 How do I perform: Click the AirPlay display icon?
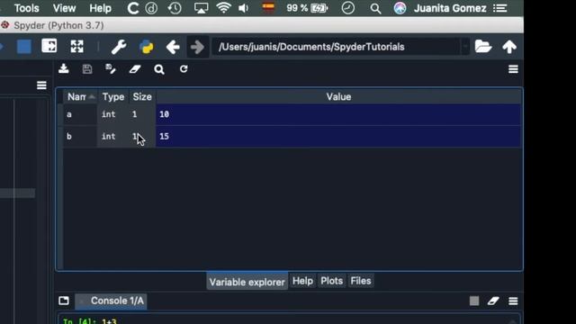201,8
